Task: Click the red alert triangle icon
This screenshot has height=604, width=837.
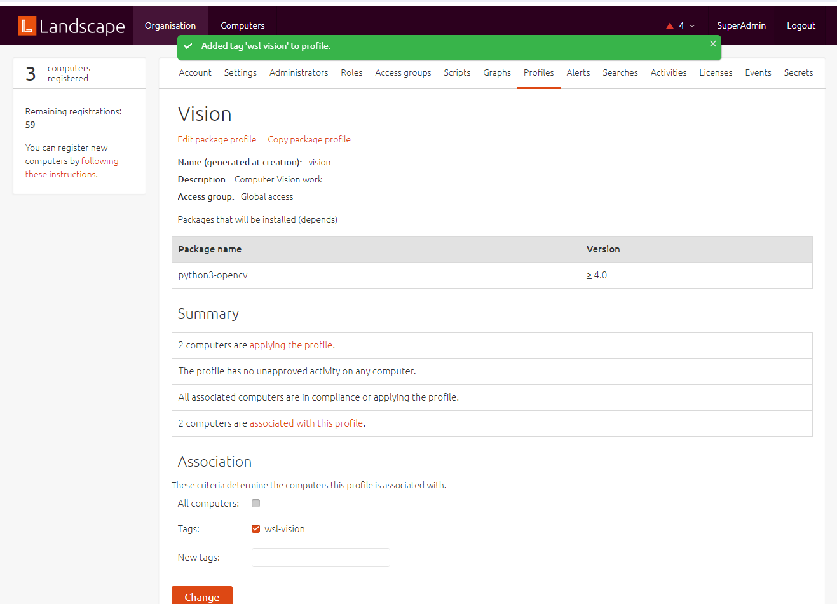Action: click(x=669, y=26)
